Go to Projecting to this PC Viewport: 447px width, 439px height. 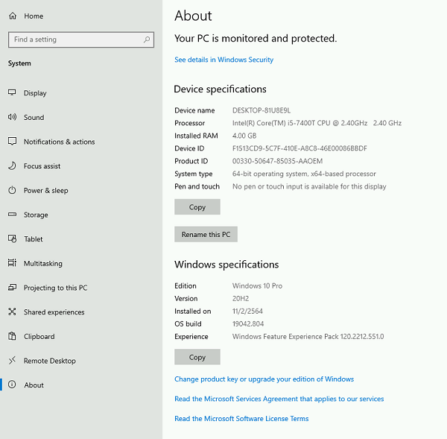pos(55,288)
